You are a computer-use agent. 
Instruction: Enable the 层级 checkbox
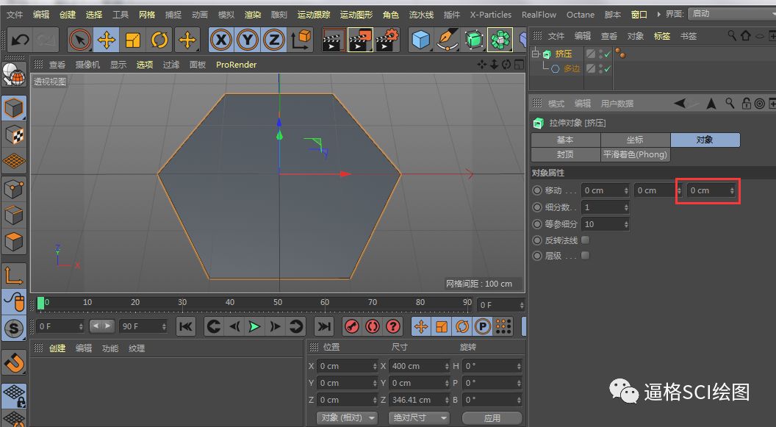(x=585, y=255)
